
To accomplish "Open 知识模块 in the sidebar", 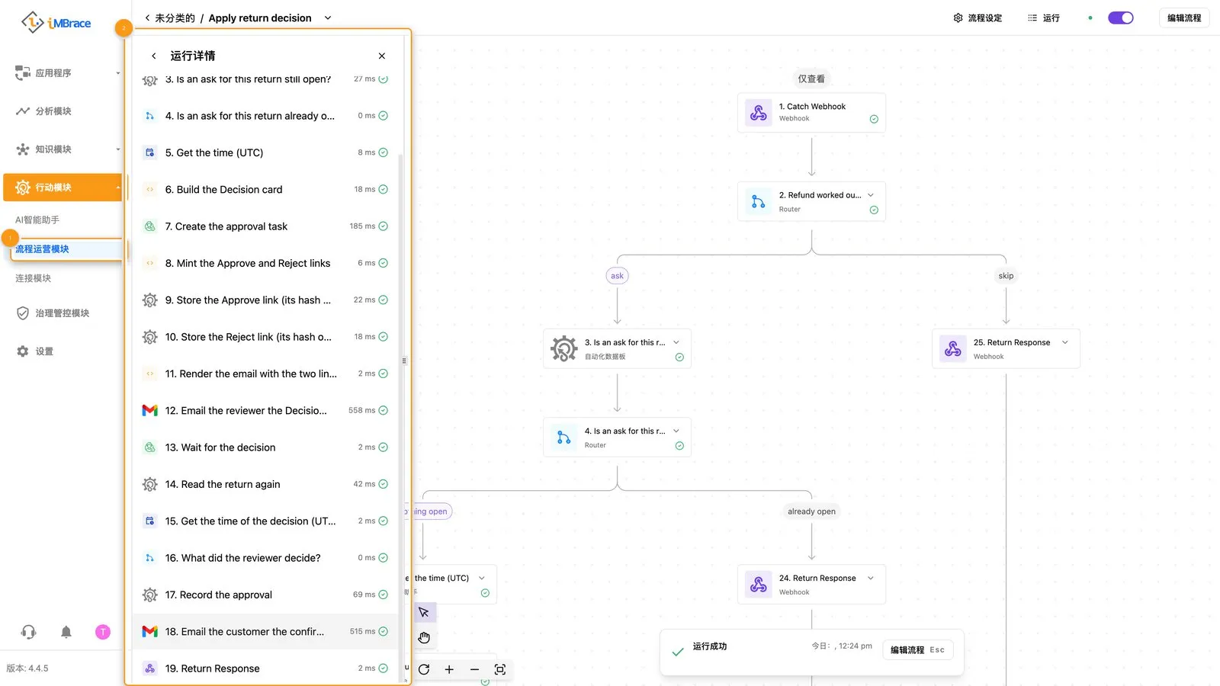I will click(x=63, y=149).
